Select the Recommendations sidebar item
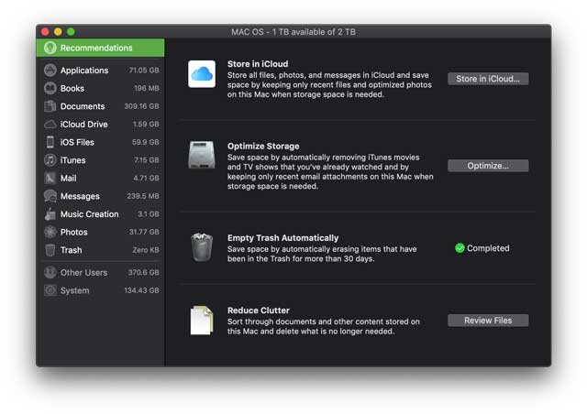587x414 pixels. click(100, 48)
